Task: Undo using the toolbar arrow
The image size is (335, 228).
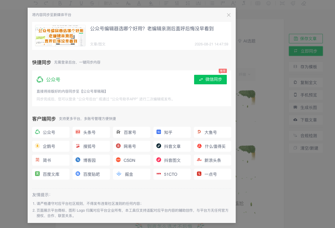Action: click(x=36, y=3)
